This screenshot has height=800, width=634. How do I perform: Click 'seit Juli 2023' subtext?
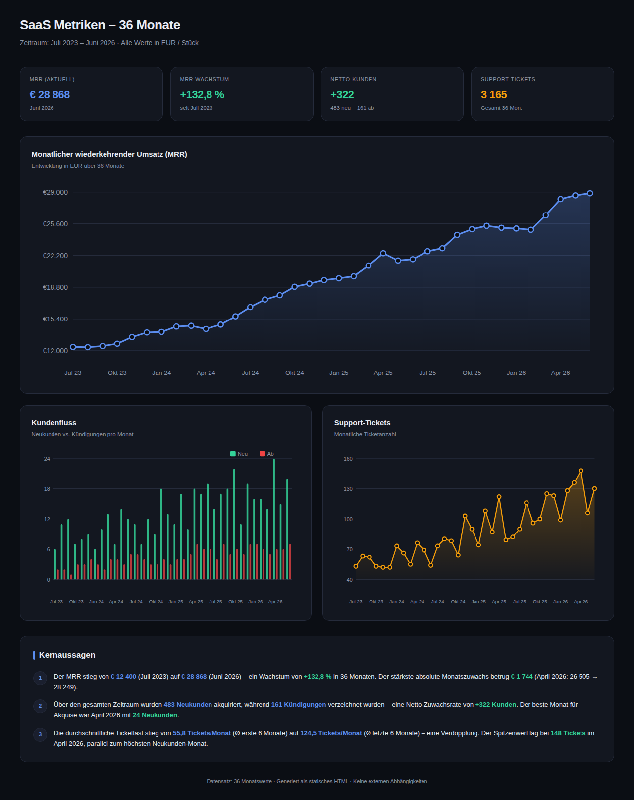coord(196,108)
